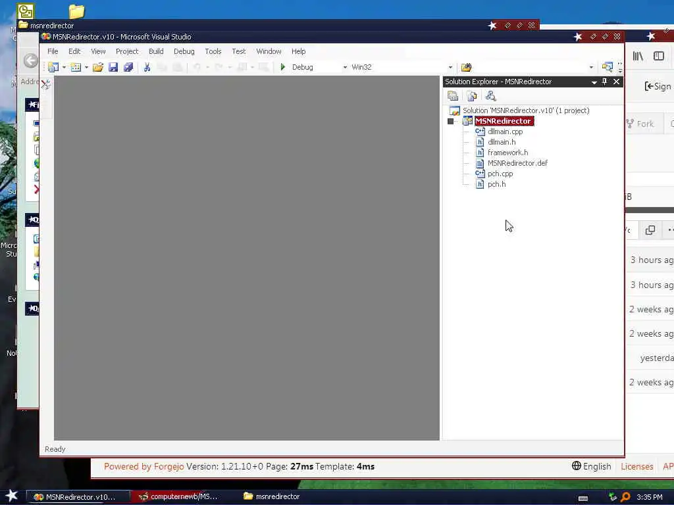Click the Start star button on taskbar

(x=12, y=496)
